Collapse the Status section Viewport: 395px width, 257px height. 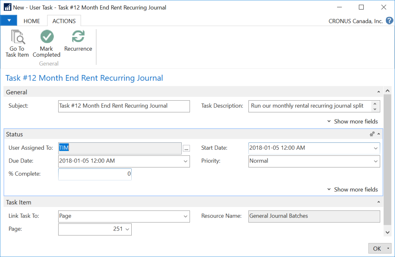click(379, 134)
